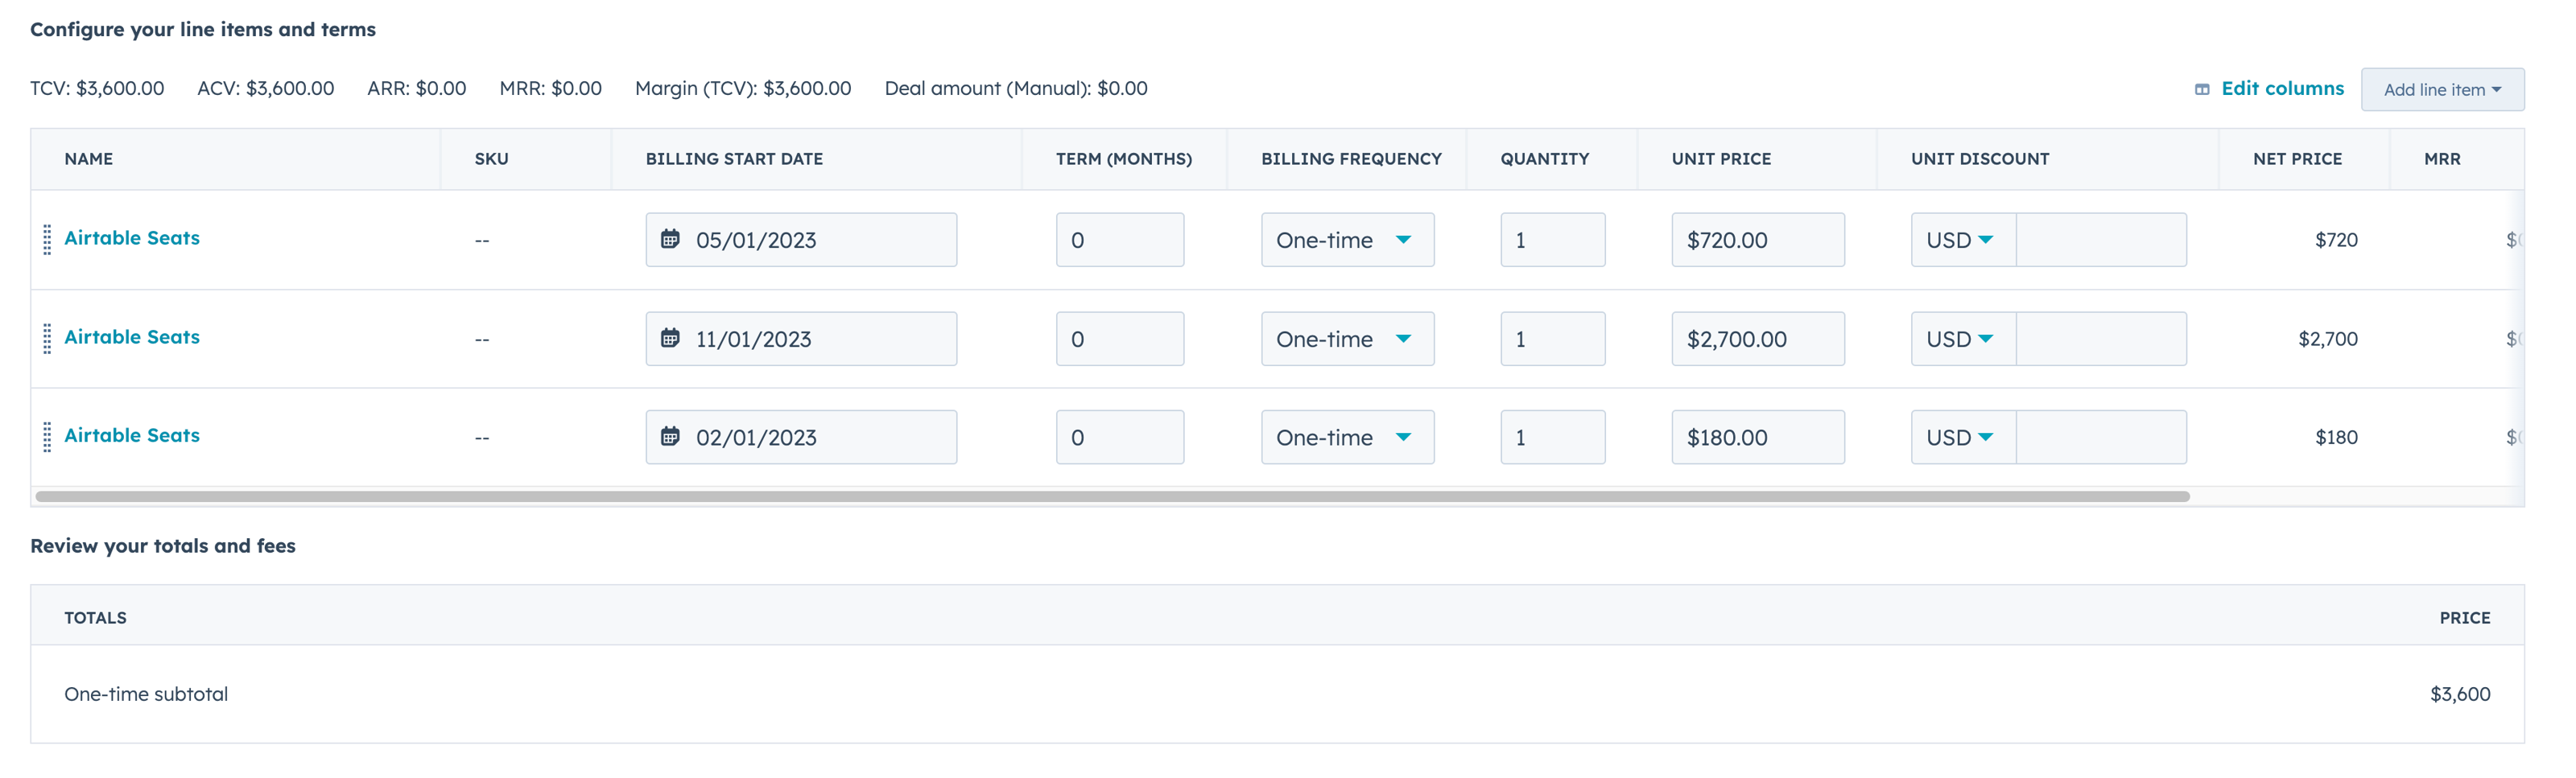Open the calendar icon for 05/01/2023 date
The height and width of the screenshot is (778, 2576).
click(x=670, y=239)
